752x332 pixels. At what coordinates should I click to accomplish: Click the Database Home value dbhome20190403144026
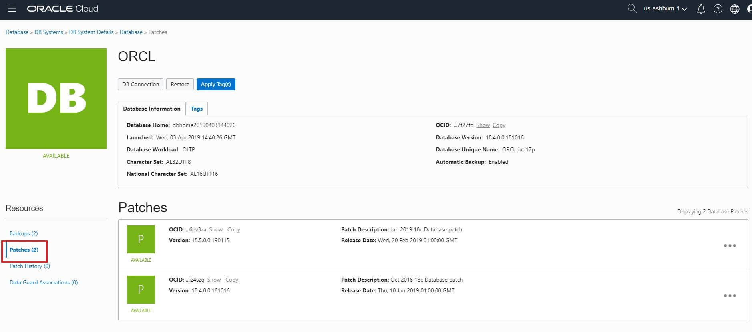(x=204, y=125)
